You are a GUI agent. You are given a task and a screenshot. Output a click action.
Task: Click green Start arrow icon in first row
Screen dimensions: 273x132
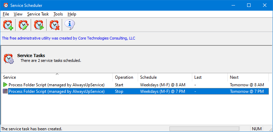point(5,85)
